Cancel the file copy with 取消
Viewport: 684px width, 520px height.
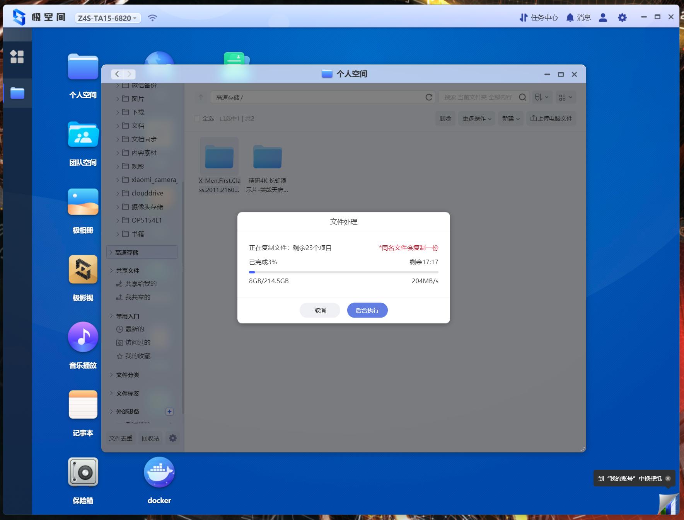[320, 310]
